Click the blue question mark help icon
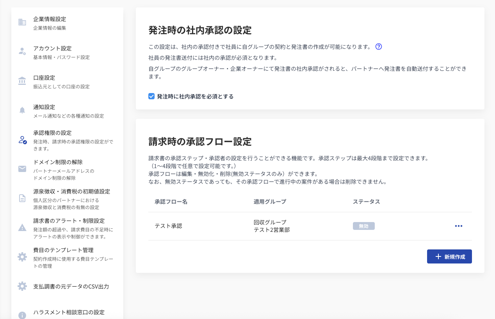 point(378,47)
